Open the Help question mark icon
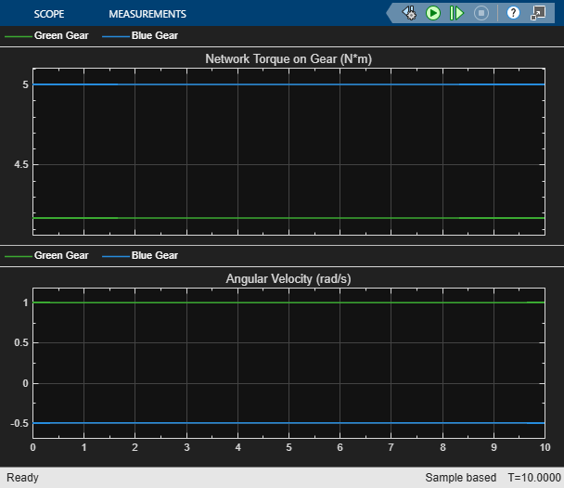The image size is (564, 488). coord(513,13)
